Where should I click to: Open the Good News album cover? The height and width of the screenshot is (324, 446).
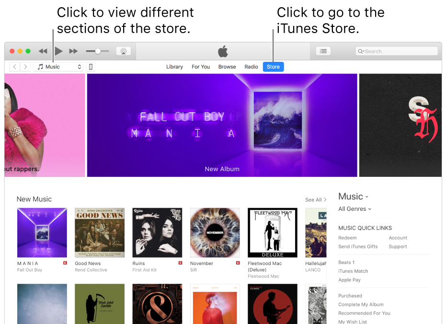(x=100, y=232)
